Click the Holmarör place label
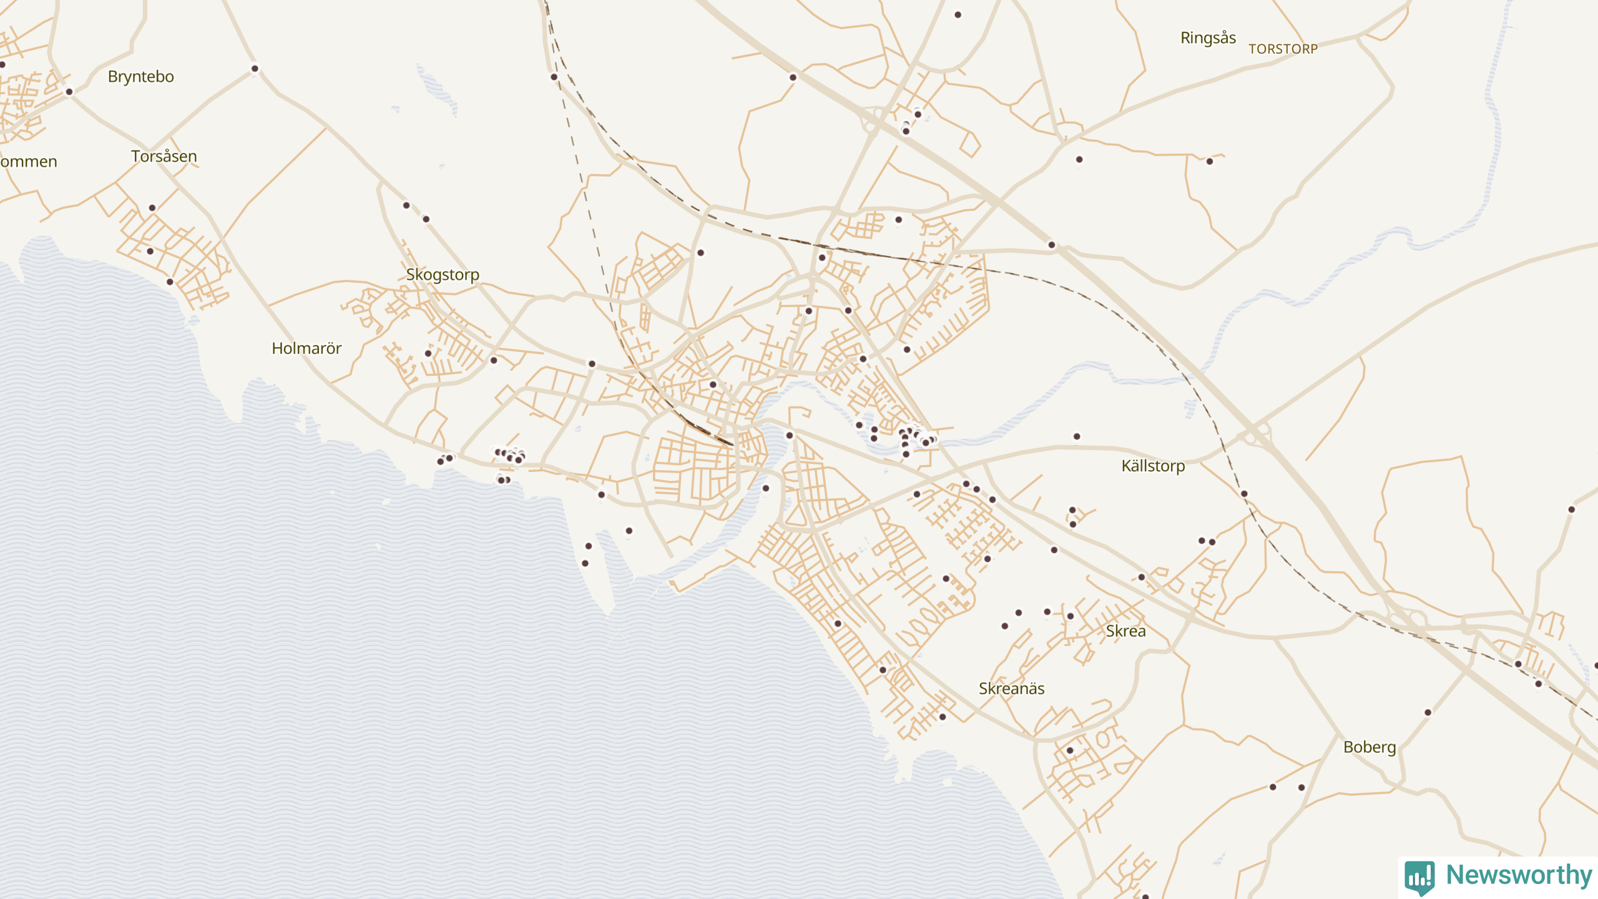Image resolution: width=1598 pixels, height=899 pixels. [x=306, y=348]
